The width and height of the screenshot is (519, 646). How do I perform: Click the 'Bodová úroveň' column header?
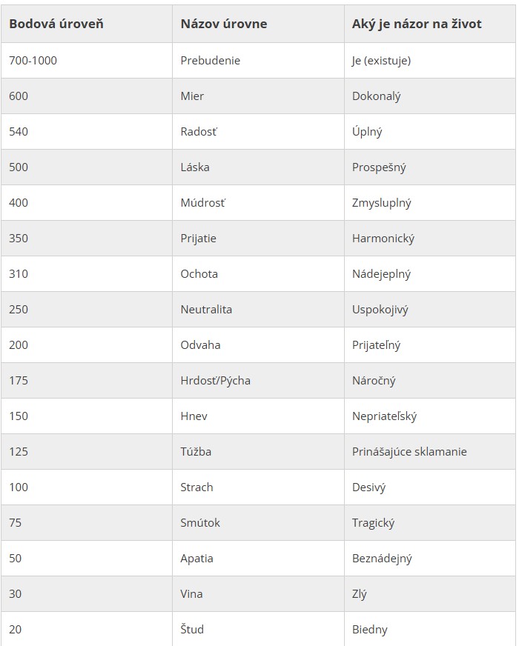coord(87,24)
